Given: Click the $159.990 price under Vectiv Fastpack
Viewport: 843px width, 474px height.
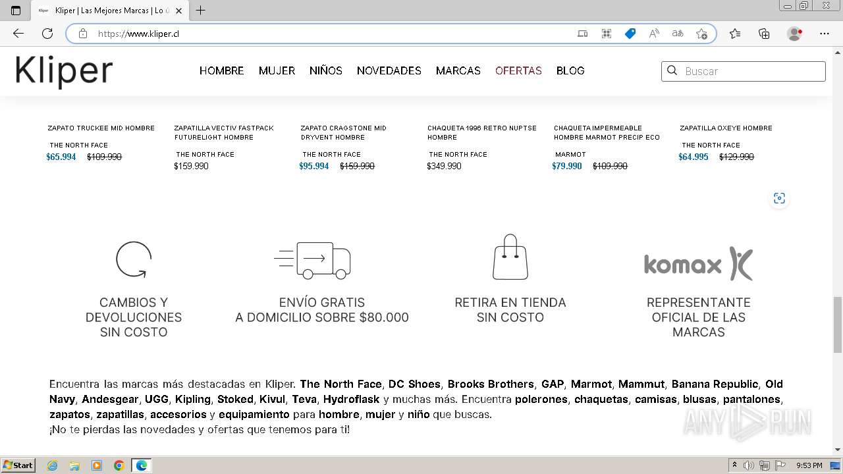Looking at the screenshot, I should coord(191,166).
